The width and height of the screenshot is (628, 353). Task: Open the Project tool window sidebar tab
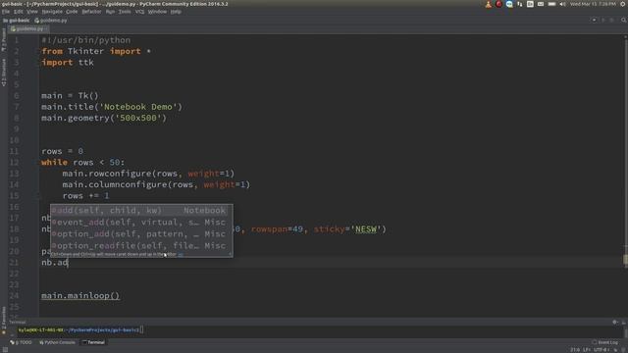[4, 39]
